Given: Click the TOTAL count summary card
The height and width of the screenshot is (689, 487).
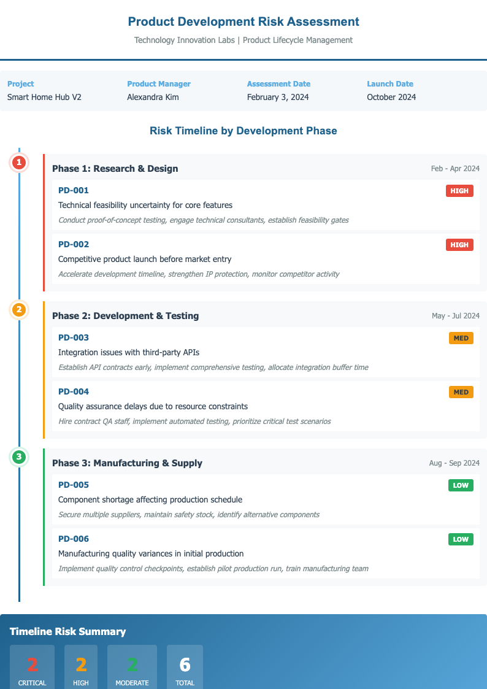Looking at the screenshot, I should coord(185,667).
